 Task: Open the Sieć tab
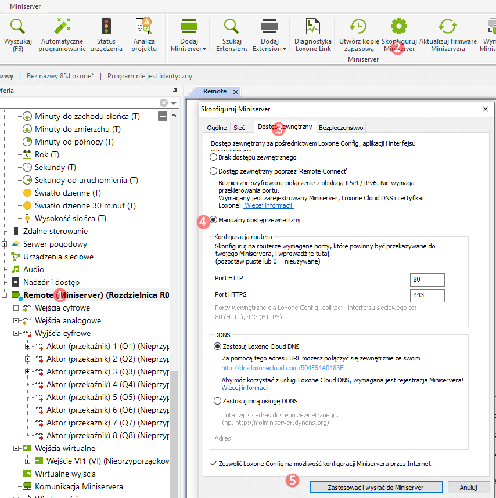[239, 128]
